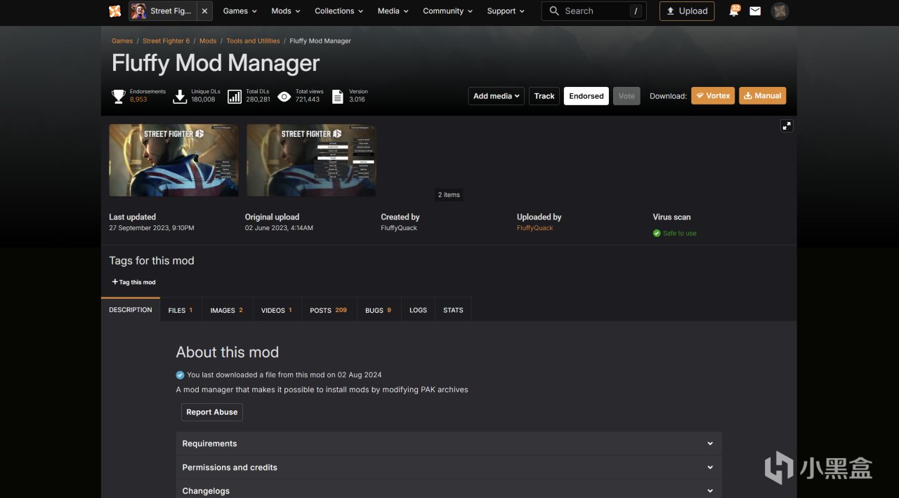Open the second screenshot with menu
Viewport: 899px width, 498px height.
(x=311, y=160)
